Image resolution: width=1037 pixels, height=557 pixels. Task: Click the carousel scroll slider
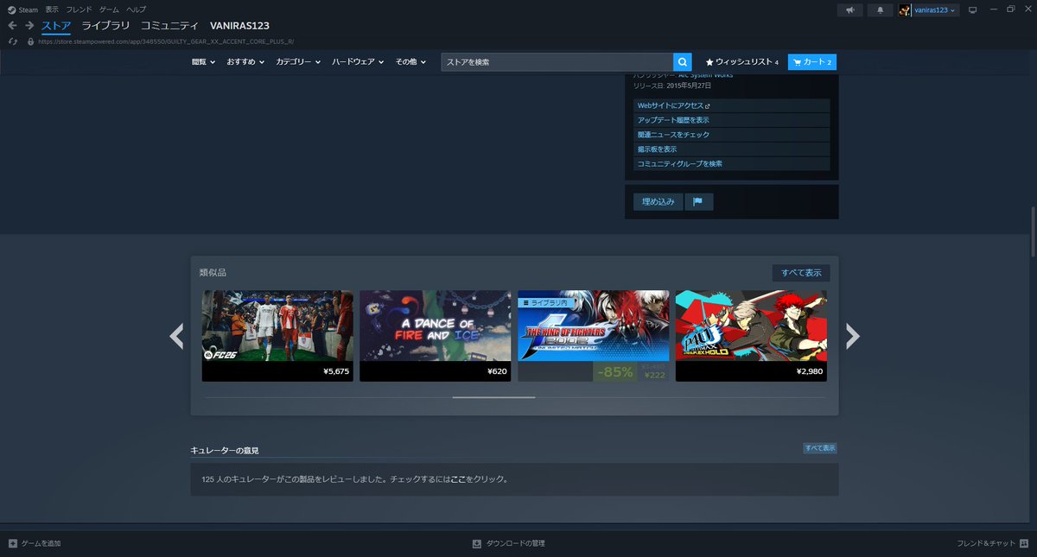pos(493,397)
